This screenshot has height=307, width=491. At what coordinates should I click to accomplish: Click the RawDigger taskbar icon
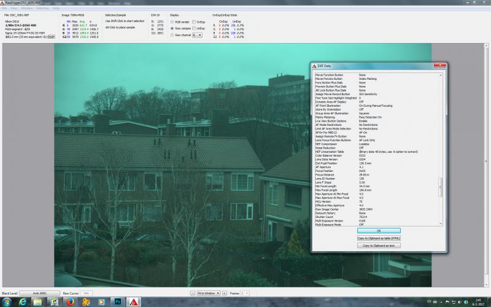[x=134, y=302]
